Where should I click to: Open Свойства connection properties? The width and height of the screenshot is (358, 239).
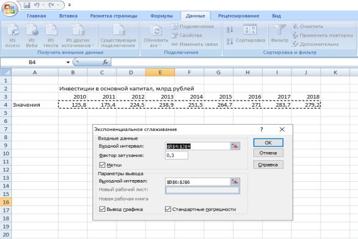click(187, 35)
